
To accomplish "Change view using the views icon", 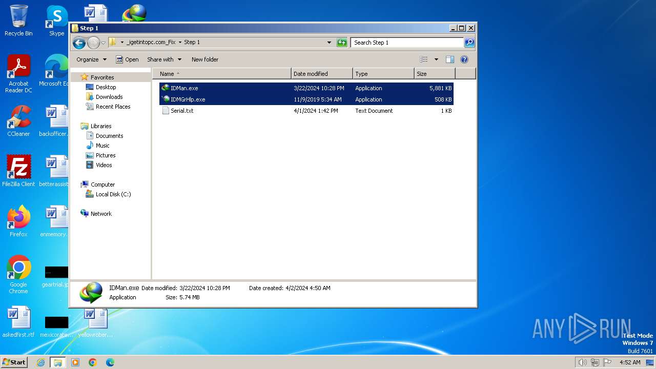I will tap(424, 59).
